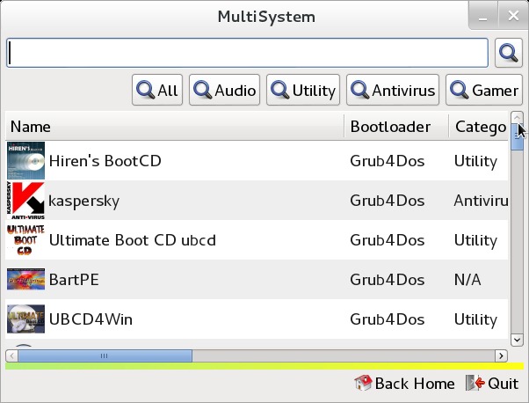Click the Ultimate Boot CD ubcd text
The image size is (529, 403).
coord(132,240)
